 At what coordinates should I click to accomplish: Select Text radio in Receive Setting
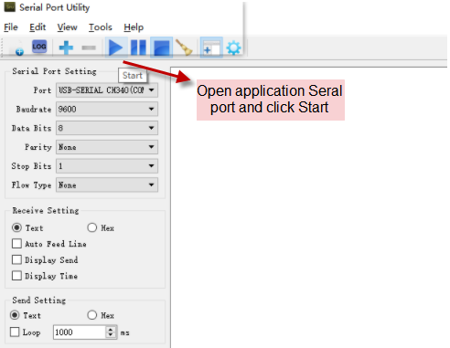16,227
